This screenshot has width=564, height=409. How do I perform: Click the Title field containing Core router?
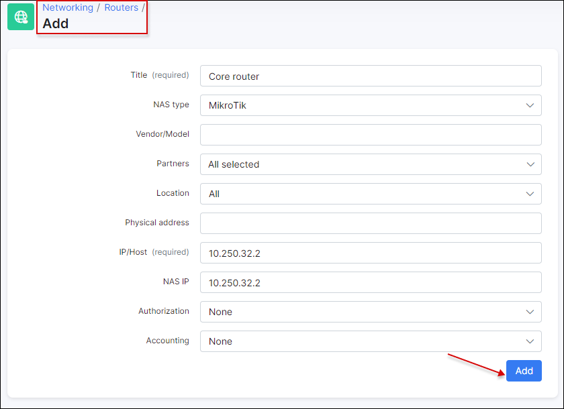pyautogui.click(x=369, y=76)
